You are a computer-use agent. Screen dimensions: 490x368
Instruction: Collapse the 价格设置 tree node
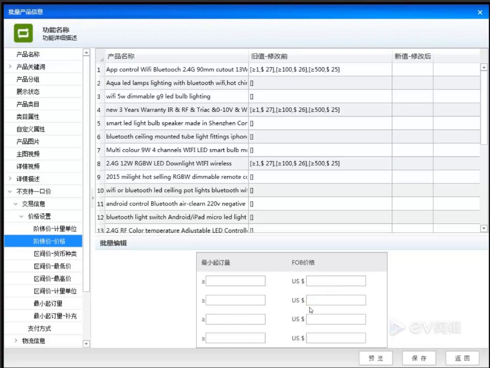[21, 216]
